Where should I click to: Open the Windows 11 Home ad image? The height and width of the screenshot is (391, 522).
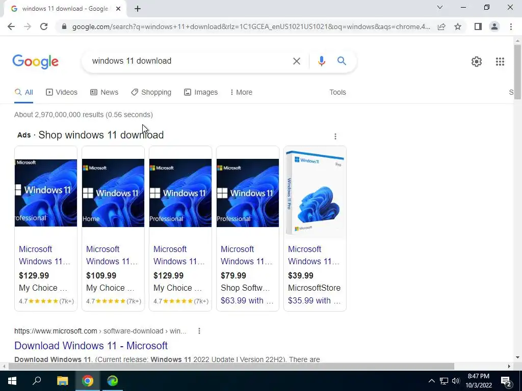[113, 193]
